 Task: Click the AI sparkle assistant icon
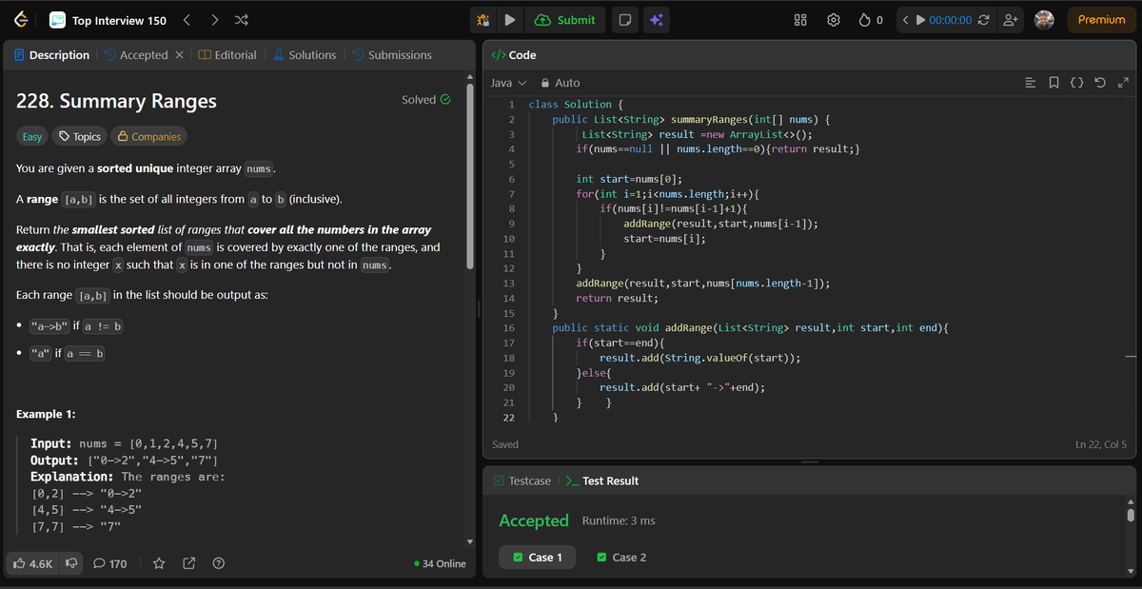tap(656, 20)
